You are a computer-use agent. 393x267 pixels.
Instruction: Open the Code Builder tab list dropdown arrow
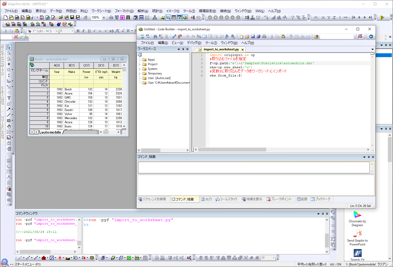(372, 49)
